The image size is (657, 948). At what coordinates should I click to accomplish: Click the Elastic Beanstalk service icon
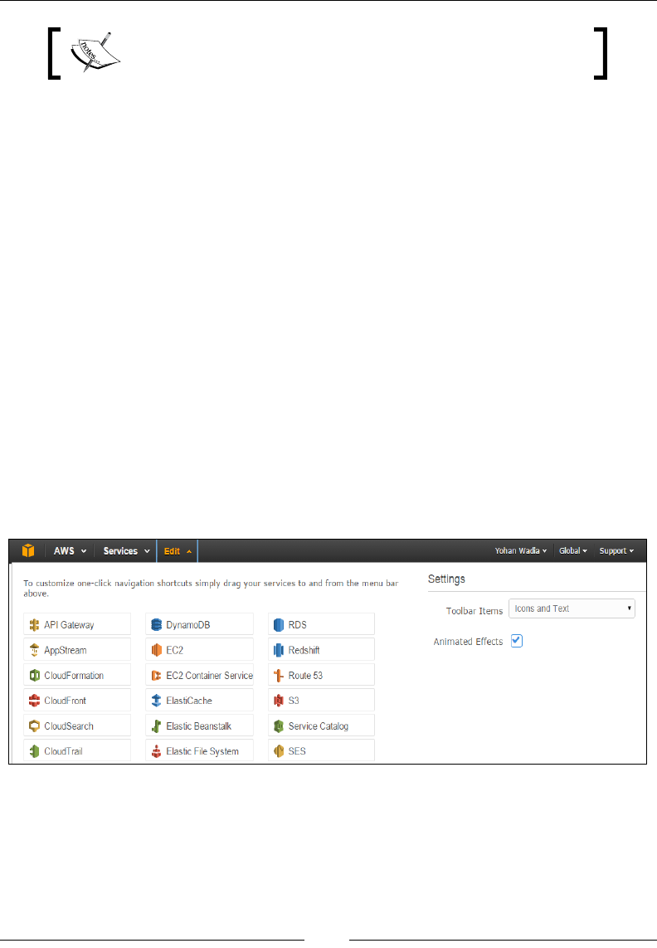pos(157,726)
